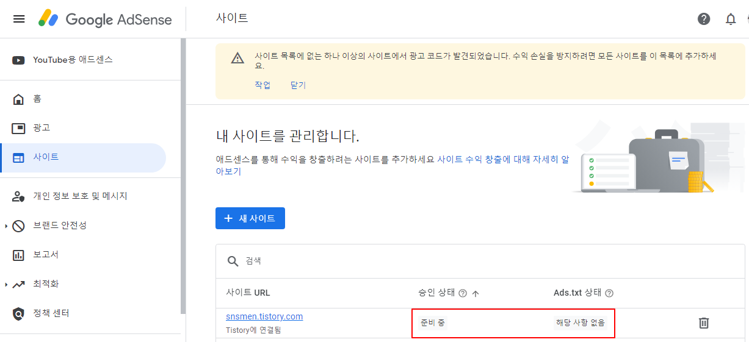This screenshot has height=342, width=749.
Task: Open the notifications bell
Action: coord(731,19)
